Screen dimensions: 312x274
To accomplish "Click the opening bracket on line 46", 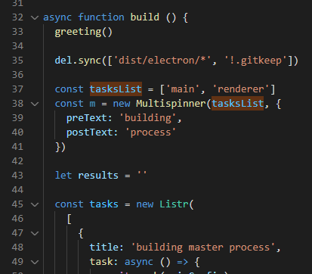I will [x=70, y=219].
